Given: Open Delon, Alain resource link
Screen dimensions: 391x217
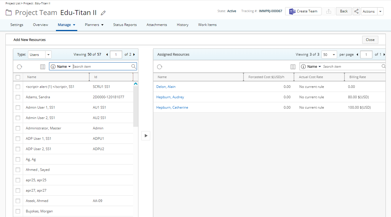Looking at the screenshot, I should 166,87.
